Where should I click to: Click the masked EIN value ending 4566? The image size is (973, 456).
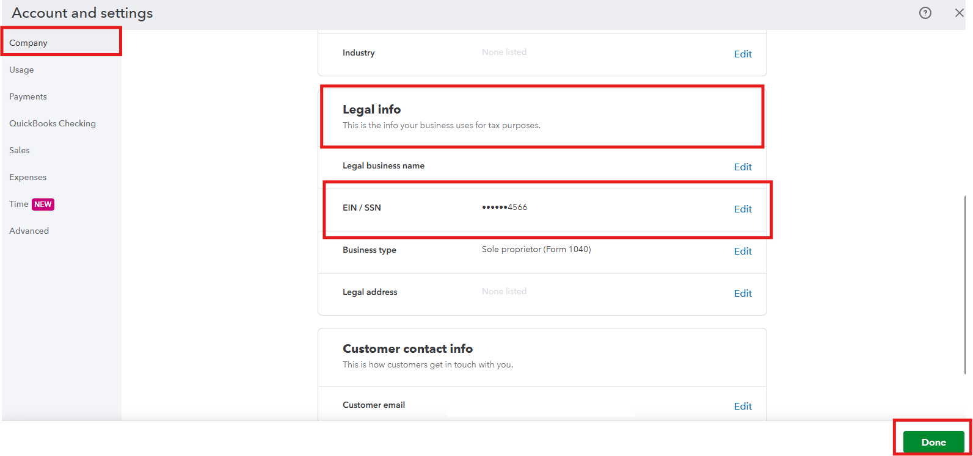click(505, 207)
